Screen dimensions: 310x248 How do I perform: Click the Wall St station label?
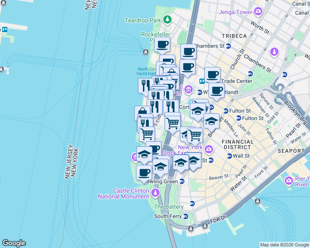tap(241, 156)
